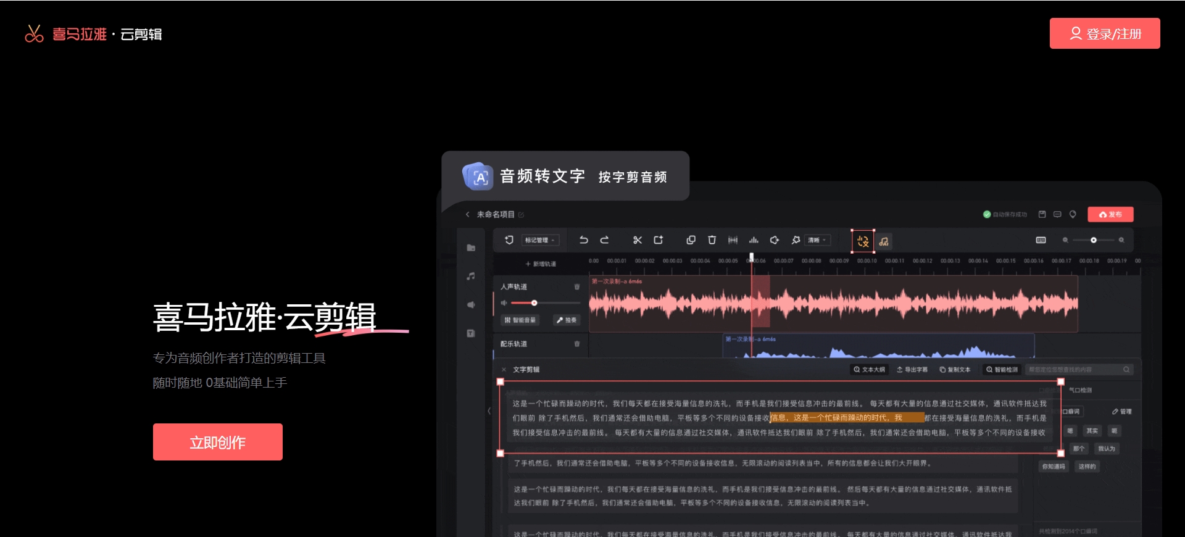Screen dimensions: 1185x537
Task: Switch to the 气口检测 tab
Action: coord(1081,390)
